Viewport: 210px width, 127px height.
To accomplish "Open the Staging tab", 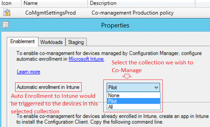I will tap(76, 42).
